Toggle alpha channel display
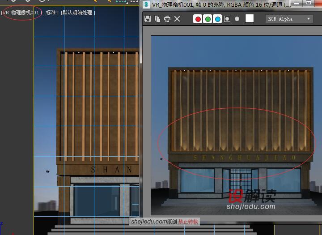This screenshot has height=235, width=322. [227, 19]
